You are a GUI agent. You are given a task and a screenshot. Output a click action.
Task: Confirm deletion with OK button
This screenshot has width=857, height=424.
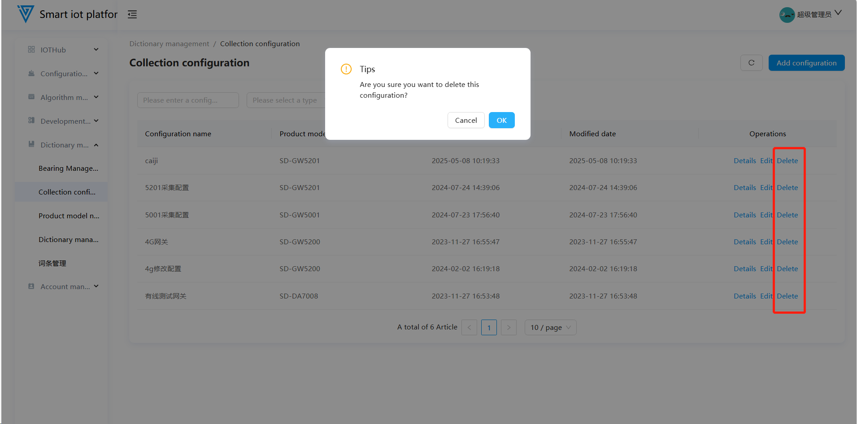(501, 120)
